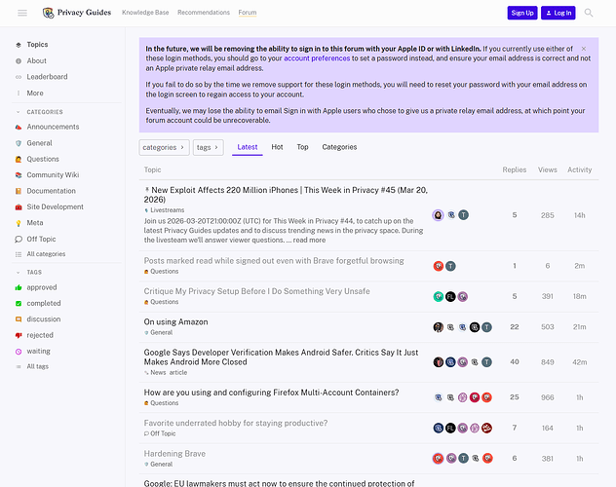Click the Topics sidebar icon

coord(19,45)
